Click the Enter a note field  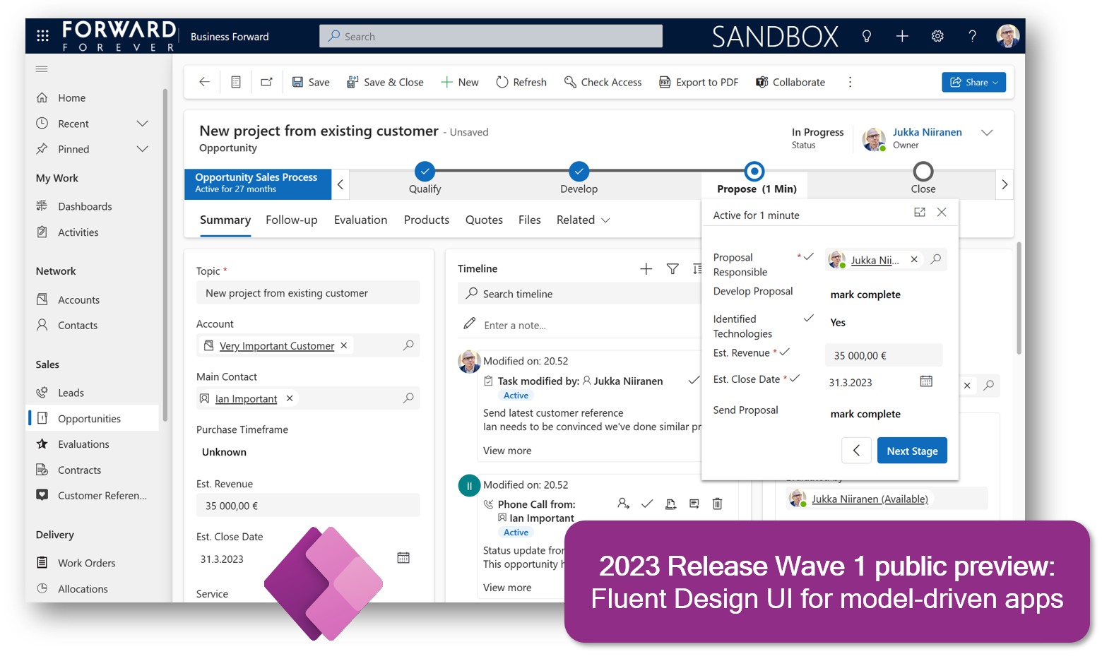579,325
